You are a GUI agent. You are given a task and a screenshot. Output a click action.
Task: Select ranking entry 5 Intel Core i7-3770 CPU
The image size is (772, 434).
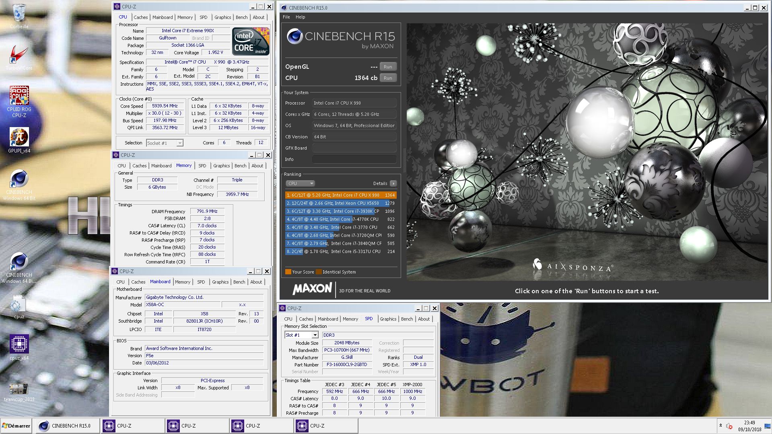(341, 227)
